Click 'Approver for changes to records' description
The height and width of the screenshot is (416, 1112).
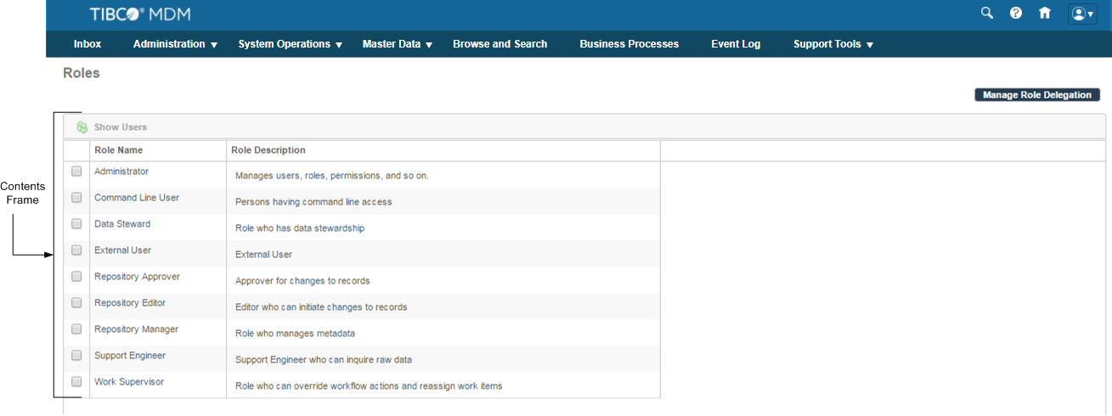tap(302, 281)
